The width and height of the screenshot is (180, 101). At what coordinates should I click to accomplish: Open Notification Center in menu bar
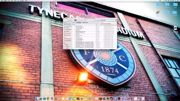(x=178, y=1)
